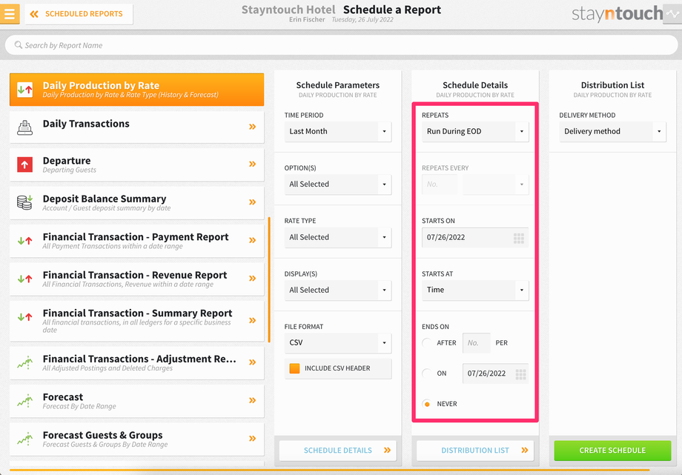Screen dimensions: 682x475
Task: Click the Adjustment Report chart icon
Action: pos(24,363)
